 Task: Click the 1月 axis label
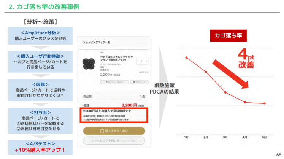(186, 137)
